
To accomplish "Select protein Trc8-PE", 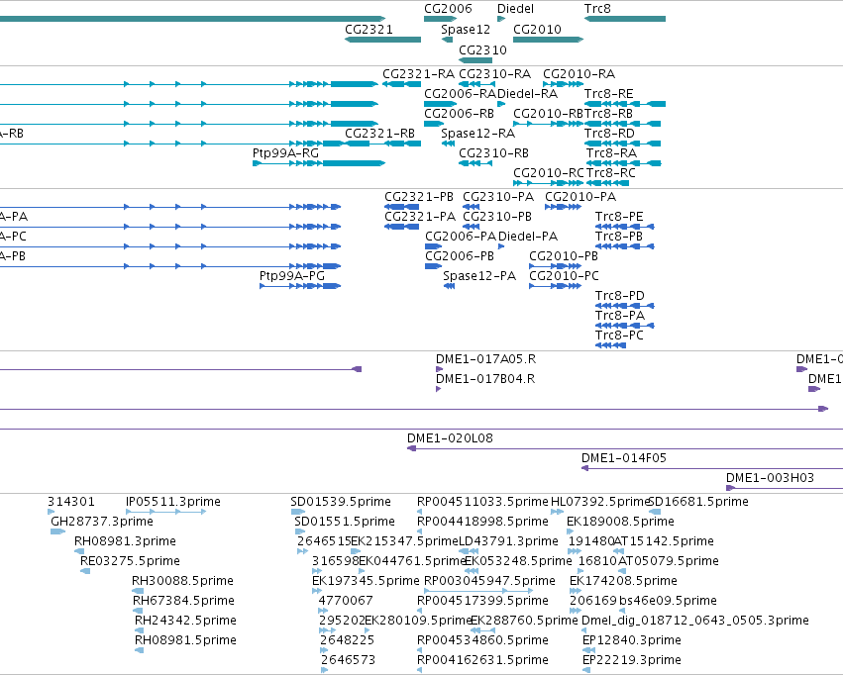I will pyautogui.click(x=625, y=227).
